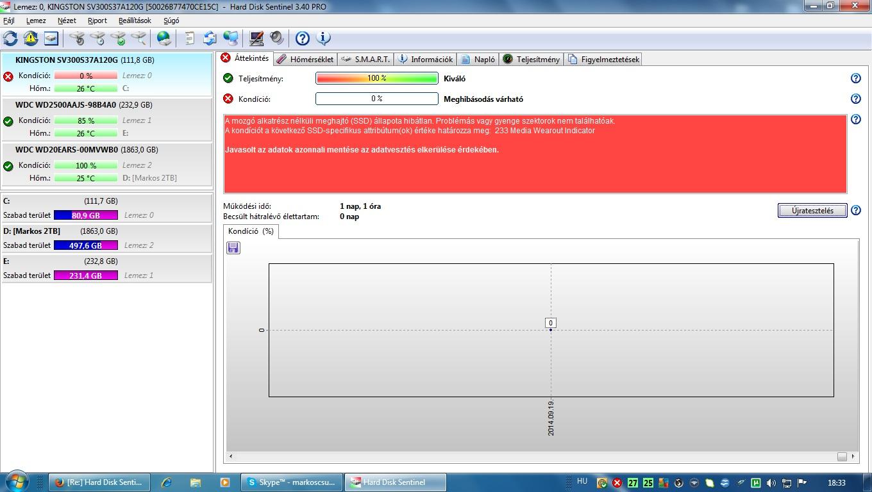Click the globe with disk toolbar icon
Image resolution: width=872 pixels, height=492 pixels.
pyautogui.click(x=165, y=38)
